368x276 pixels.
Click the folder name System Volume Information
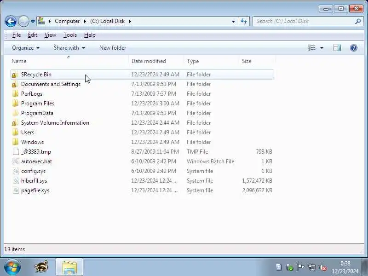point(55,123)
